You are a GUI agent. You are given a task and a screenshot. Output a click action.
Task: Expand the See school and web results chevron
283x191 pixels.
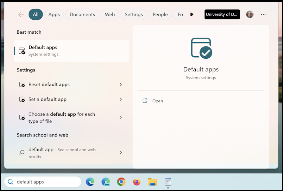coord(121,153)
